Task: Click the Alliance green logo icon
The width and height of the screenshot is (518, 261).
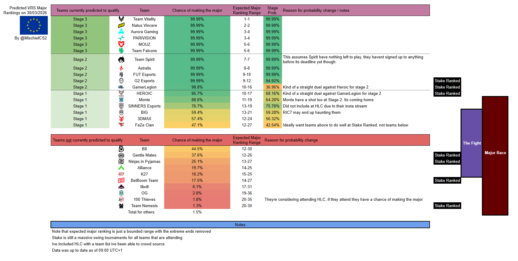Action: pos(121,168)
